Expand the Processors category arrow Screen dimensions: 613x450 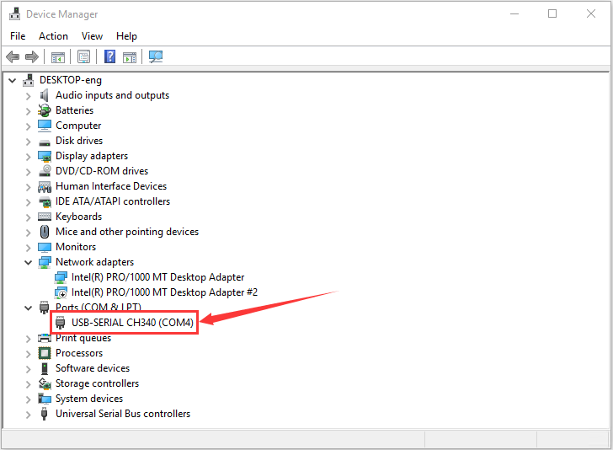(28, 354)
